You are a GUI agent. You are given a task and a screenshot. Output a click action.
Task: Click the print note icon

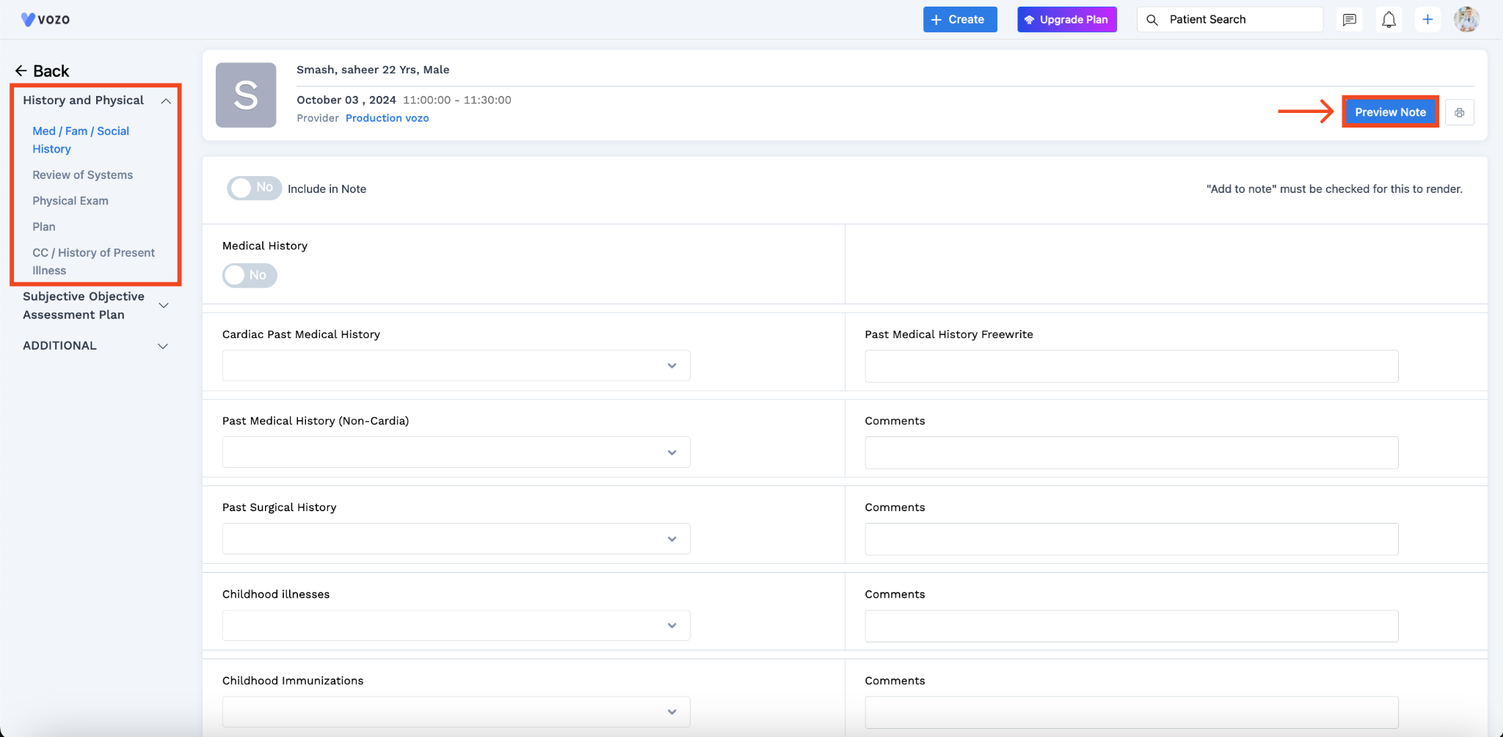(1459, 112)
